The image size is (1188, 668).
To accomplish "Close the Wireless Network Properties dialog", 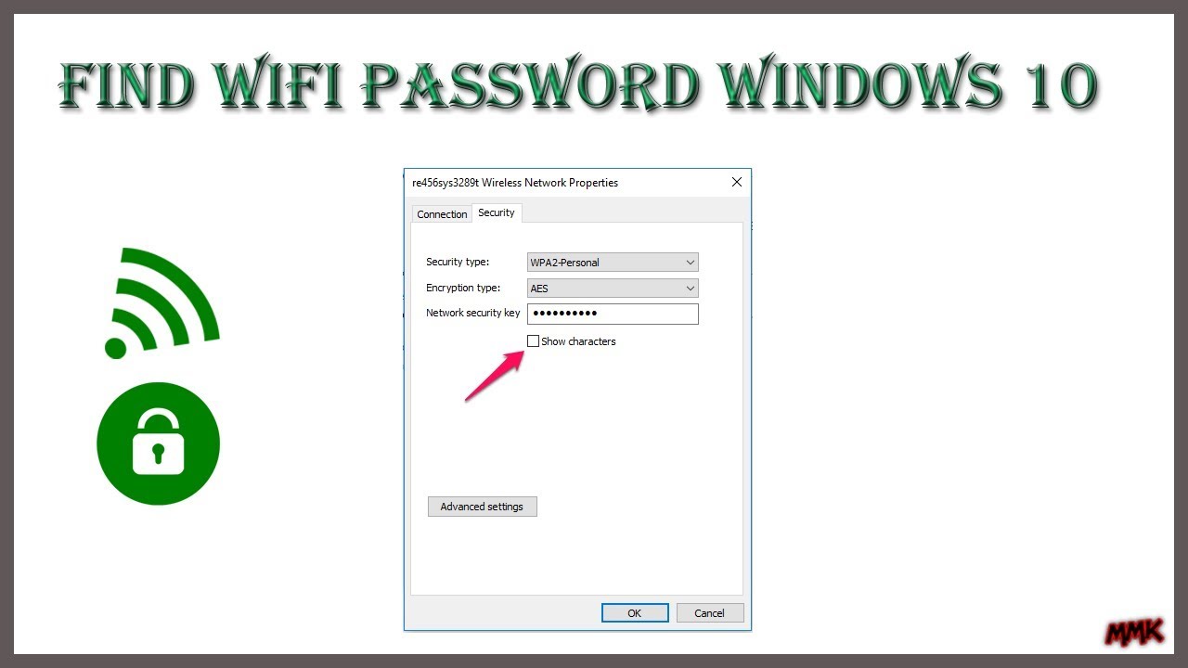I will coord(737,182).
